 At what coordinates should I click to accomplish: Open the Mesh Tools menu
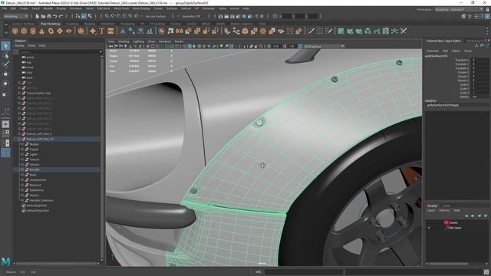121,8
